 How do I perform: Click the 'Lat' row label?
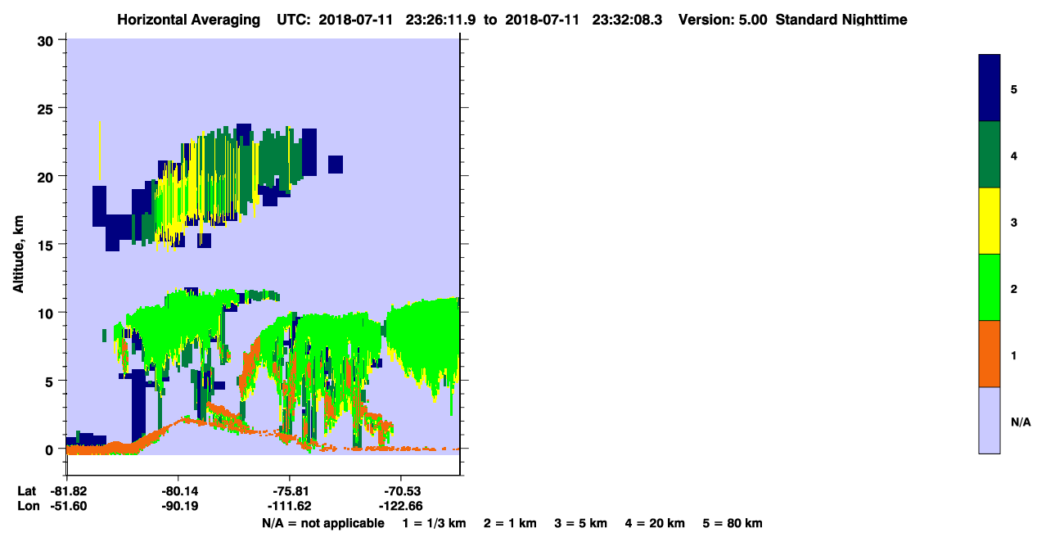[26, 491]
